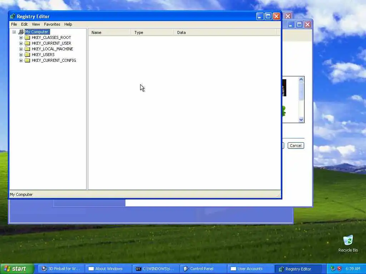
Task: Maximize the Registry Editor window
Action: pos(268,16)
